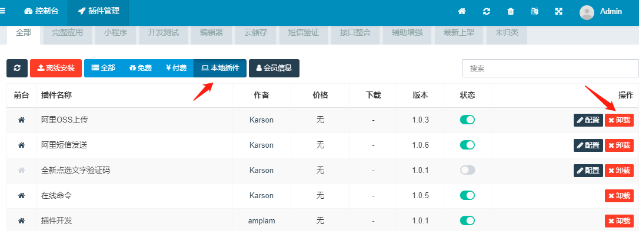Click the refresh icon in top bar
The height and width of the screenshot is (231, 639).
(x=486, y=11)
